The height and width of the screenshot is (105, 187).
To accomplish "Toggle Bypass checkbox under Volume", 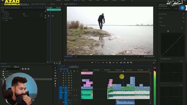I will click(24, 14).
